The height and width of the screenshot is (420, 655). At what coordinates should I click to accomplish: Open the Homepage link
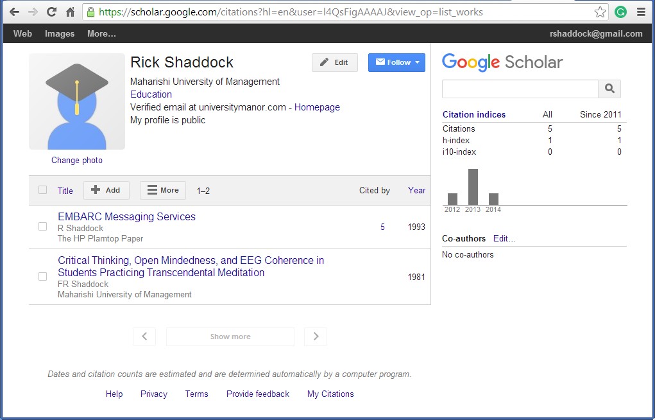pyautogui.click(x=317, y=107)
